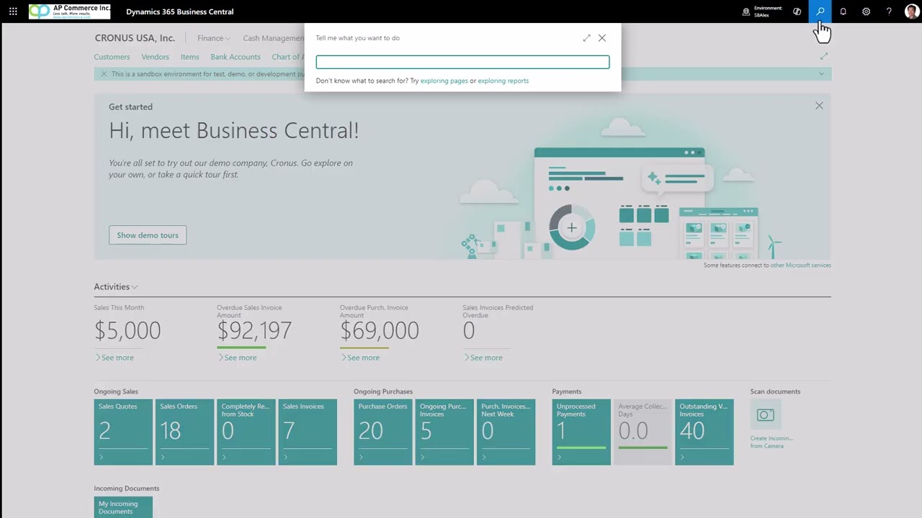
Task: Open the Unprocessed Payments tile
Action: (581, 432)
